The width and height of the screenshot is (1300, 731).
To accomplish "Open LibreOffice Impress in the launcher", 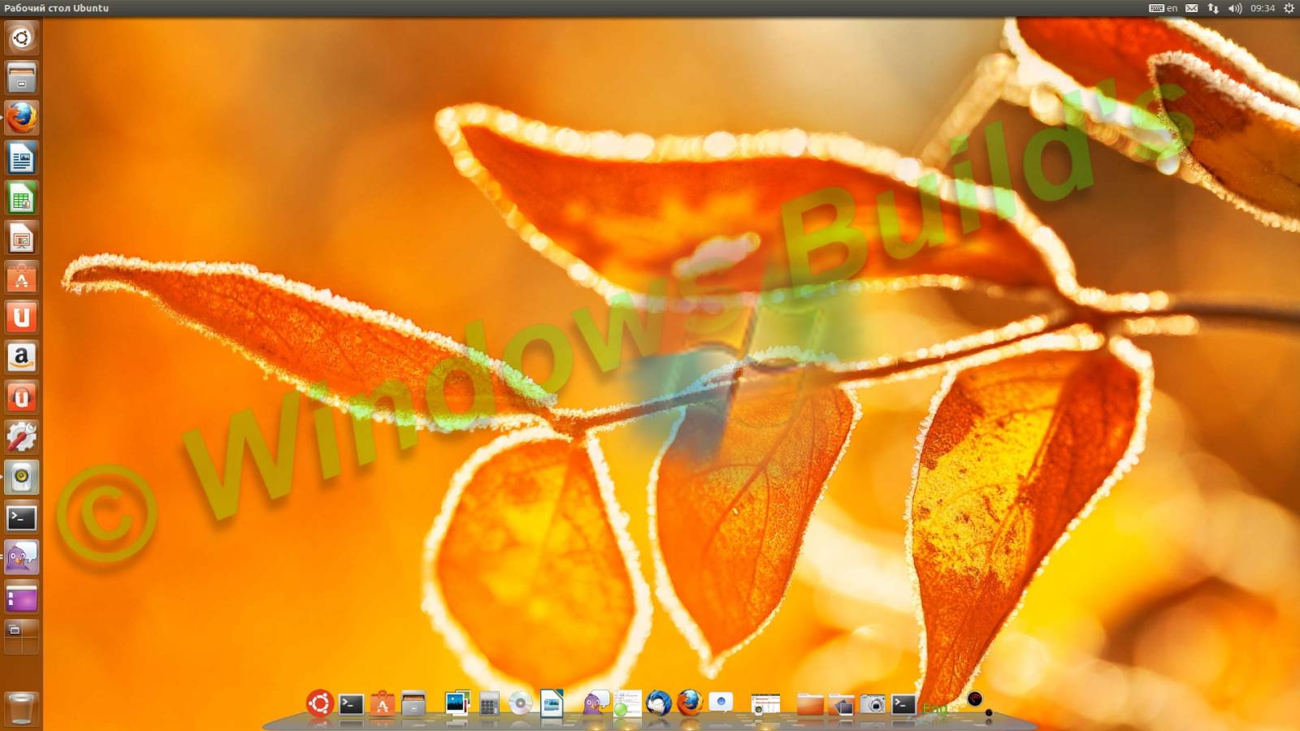I will point(21,237).
